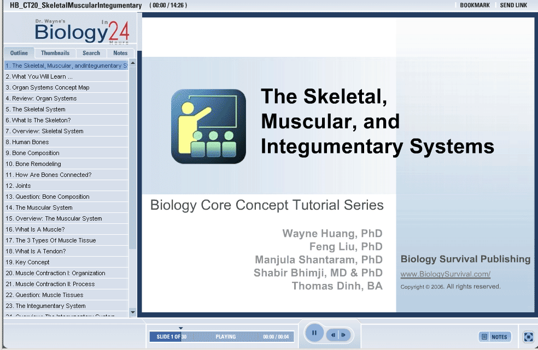
Task: Click BOOKMARK in the top bar
Action: [x=475, y=5]
